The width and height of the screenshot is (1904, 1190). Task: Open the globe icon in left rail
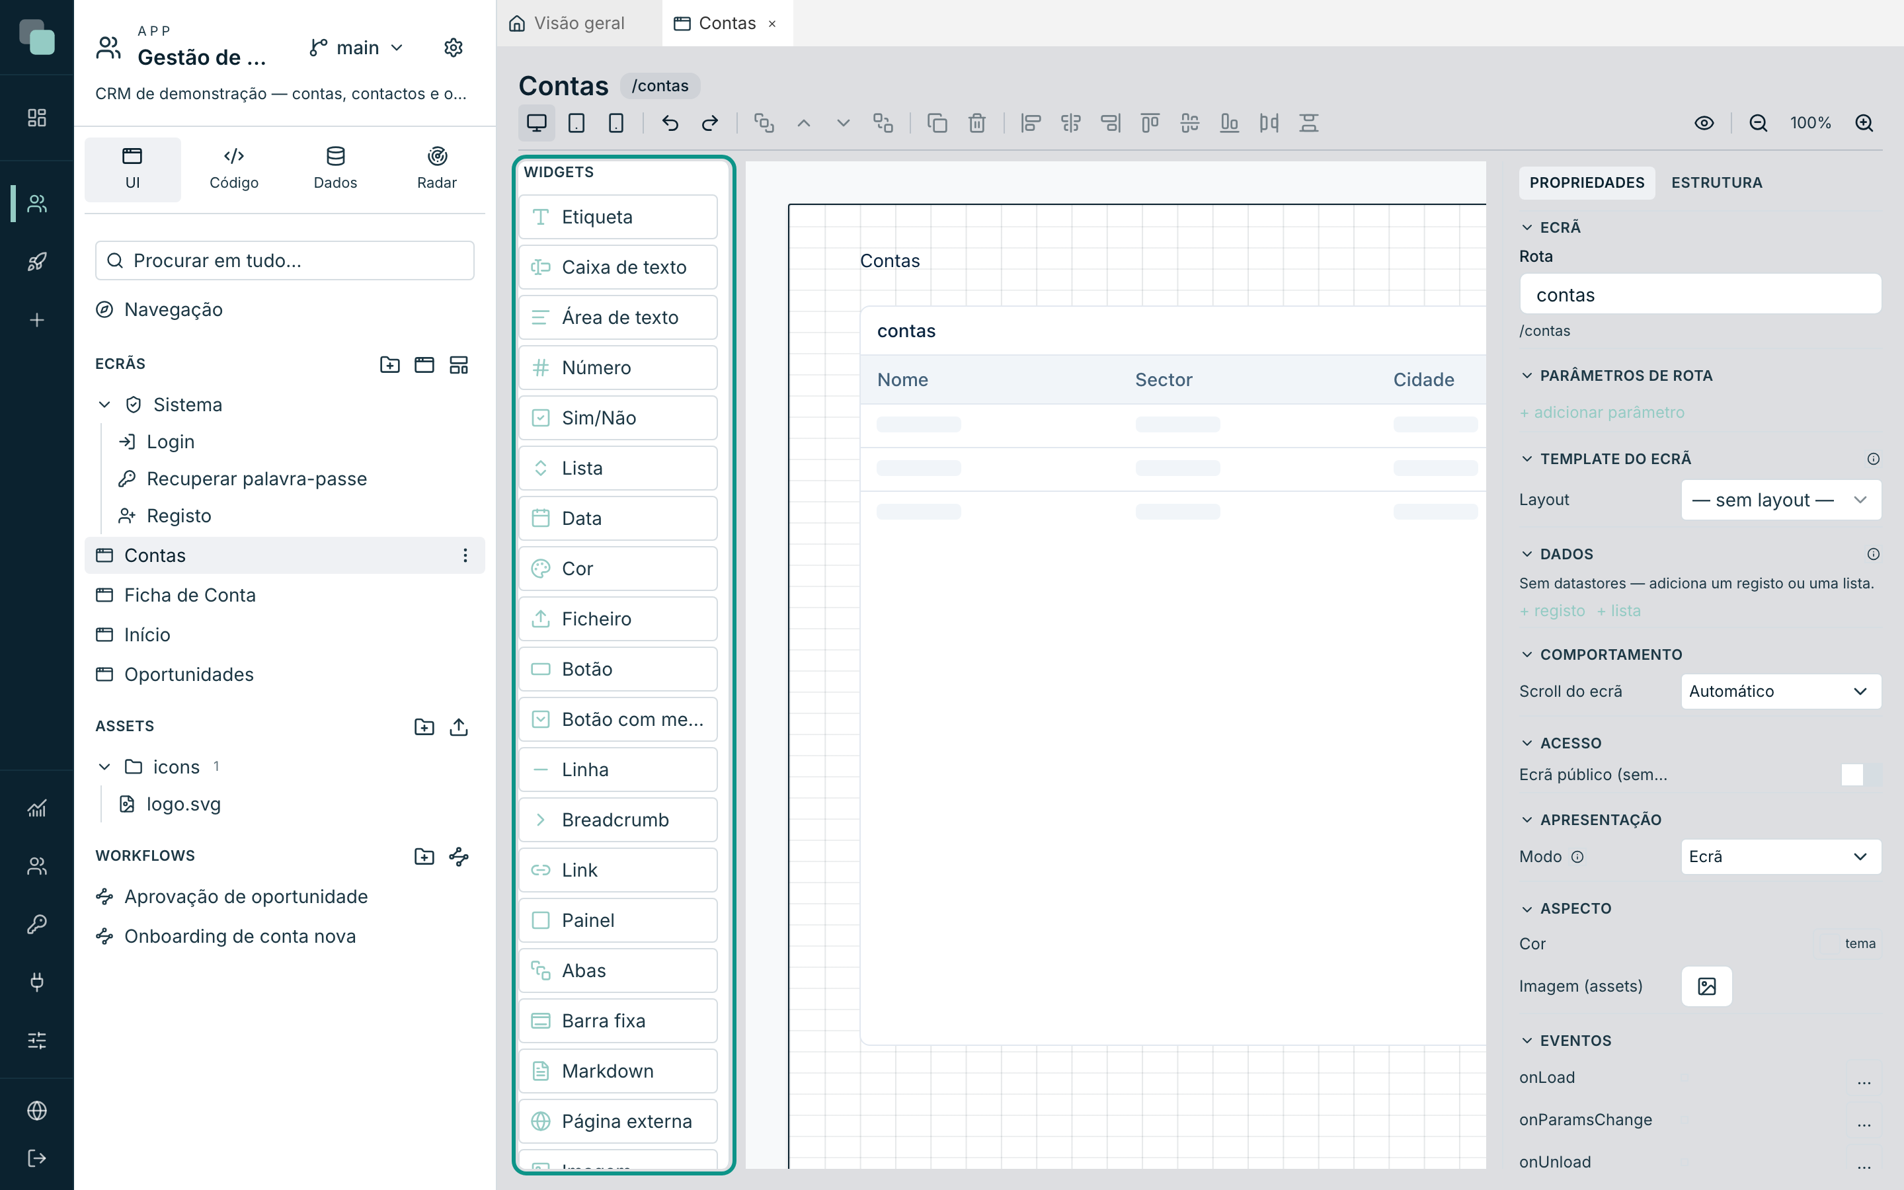tap(37, 1111)
